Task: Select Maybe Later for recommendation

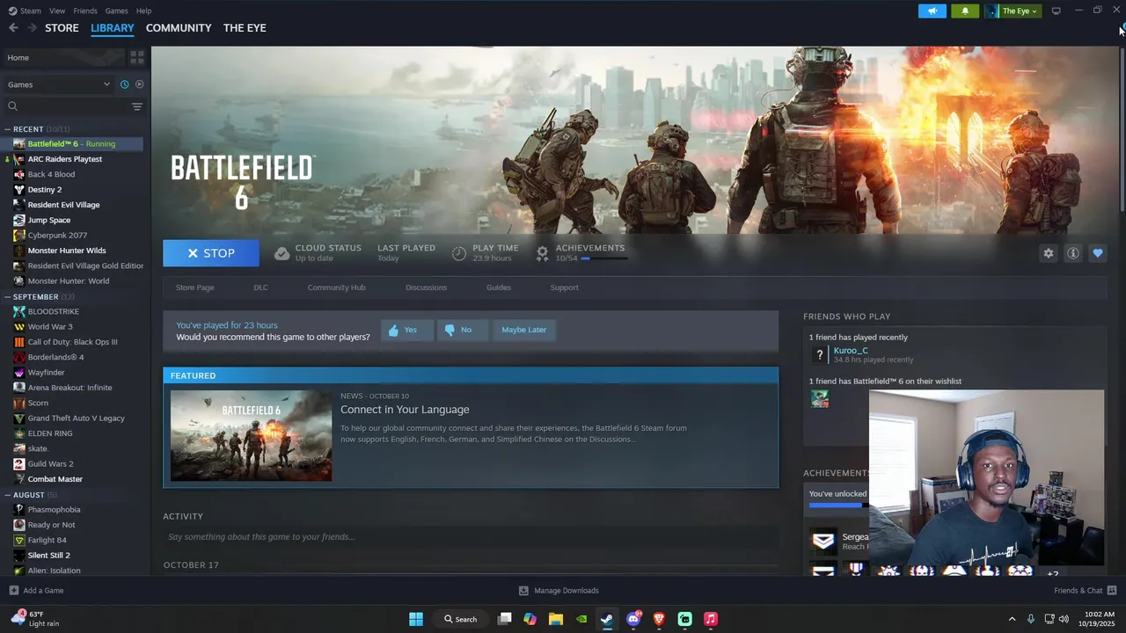Action: pyautogui.click(x=523, y=330)
